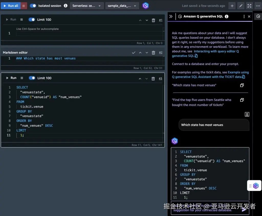
Task: Toggle the Isolated session switch
Action: (33, 6)
